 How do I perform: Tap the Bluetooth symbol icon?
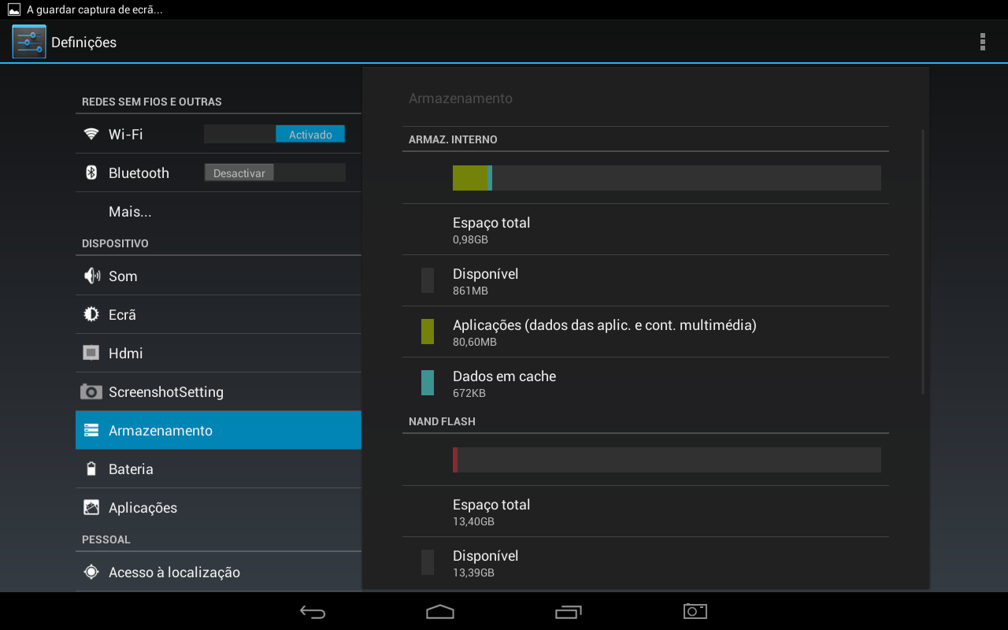coord(91,172)
